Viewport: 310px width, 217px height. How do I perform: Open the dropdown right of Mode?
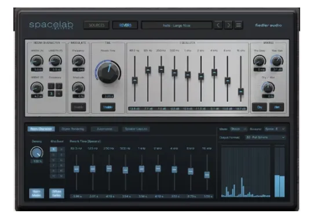[275, 129]
